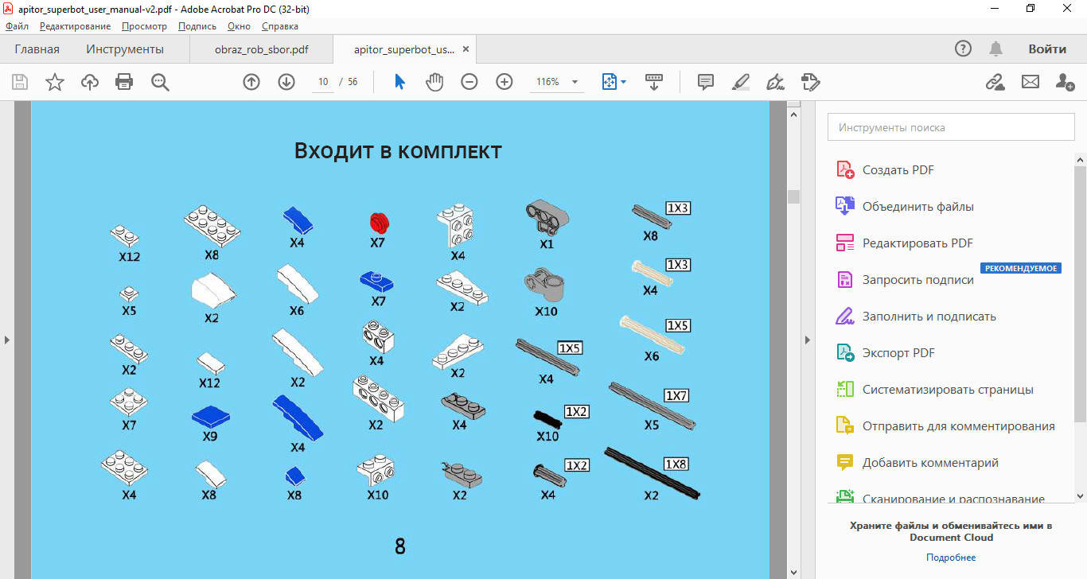Click the Инструменты поиска search field
The image size is (1087, 579).
tap(951, 127)
